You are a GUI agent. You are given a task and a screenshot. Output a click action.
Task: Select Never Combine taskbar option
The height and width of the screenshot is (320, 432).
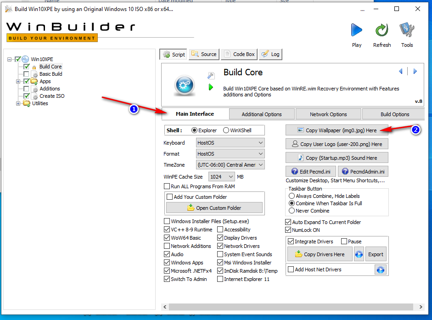pyautogui.click(x=292, y=211)
